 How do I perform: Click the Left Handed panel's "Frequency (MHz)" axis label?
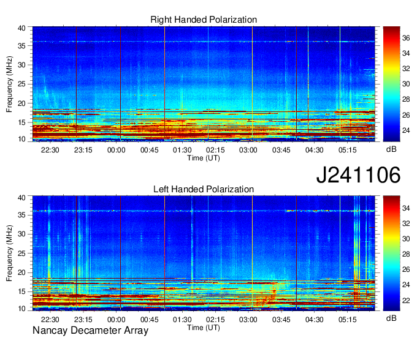[x=9, y=254]
